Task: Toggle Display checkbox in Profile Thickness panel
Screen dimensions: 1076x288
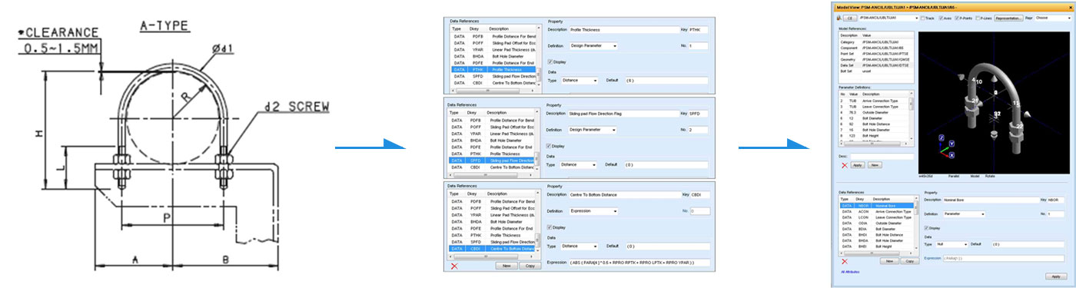Action: pos(550,61)
